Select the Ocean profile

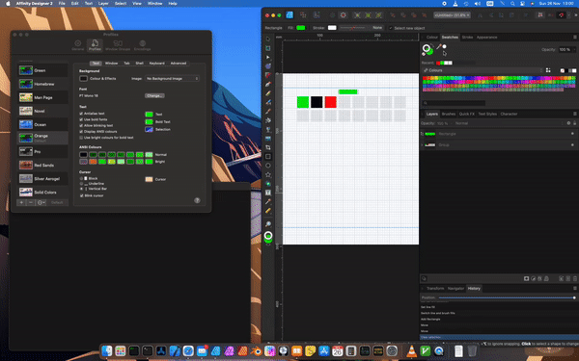click(x=42, y=124)
